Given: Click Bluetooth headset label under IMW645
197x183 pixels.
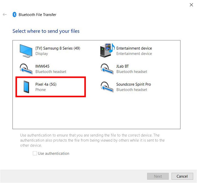Looking at the screenshot, I should (51, 72).
